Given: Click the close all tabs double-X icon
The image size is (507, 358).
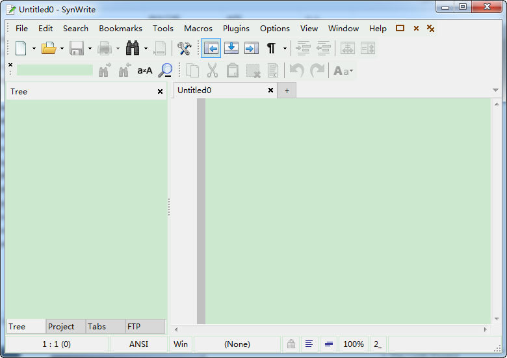Looking at the screenshot, I should (x=430, y=28).
